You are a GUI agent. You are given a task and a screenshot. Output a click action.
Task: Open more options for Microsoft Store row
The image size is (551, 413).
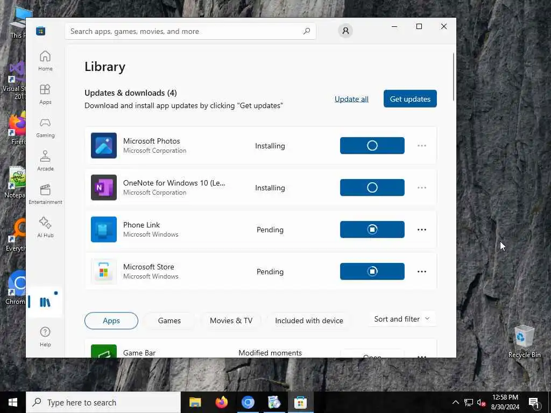click(x=422, y=271)
